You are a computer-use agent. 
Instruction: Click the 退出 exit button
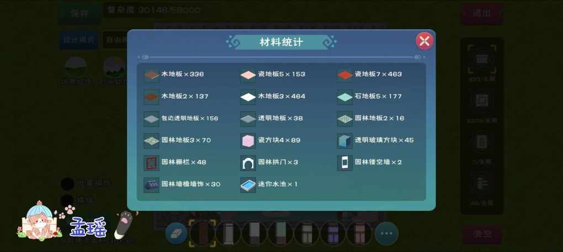click(x=482, y=14)
